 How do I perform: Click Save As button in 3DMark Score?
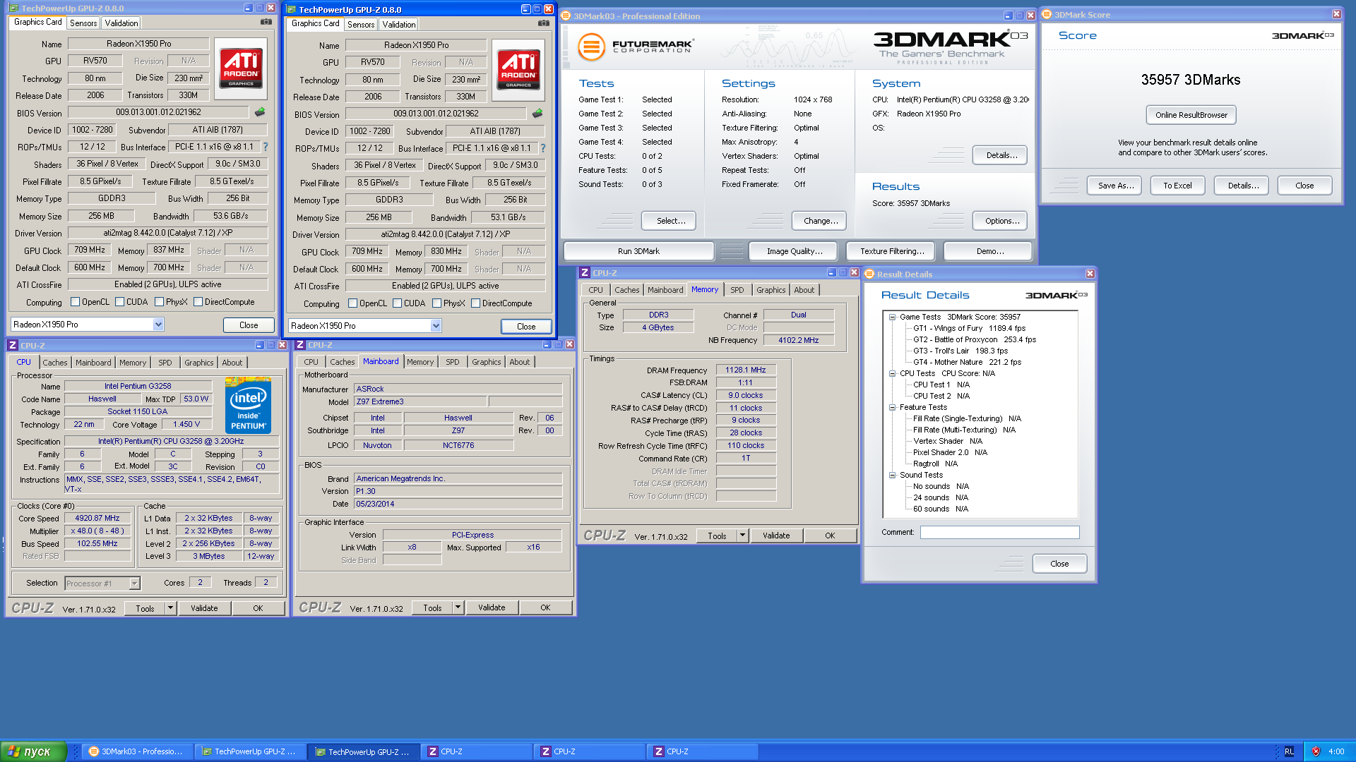click(x=1116, y=186)
